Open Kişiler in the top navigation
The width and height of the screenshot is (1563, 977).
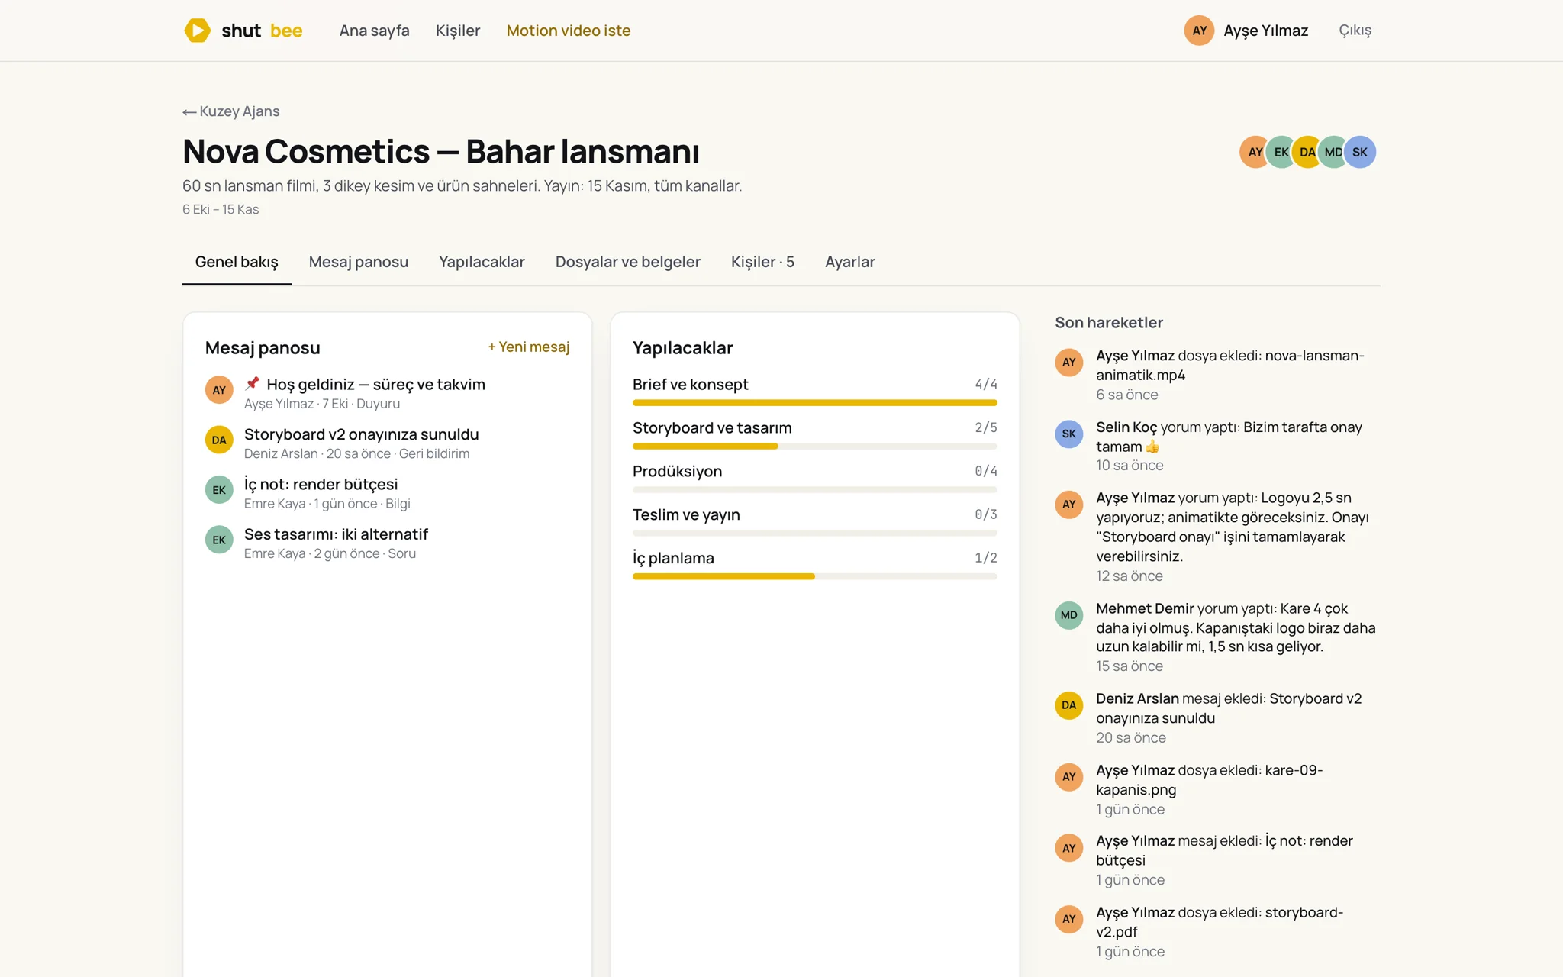coord(458,31)
